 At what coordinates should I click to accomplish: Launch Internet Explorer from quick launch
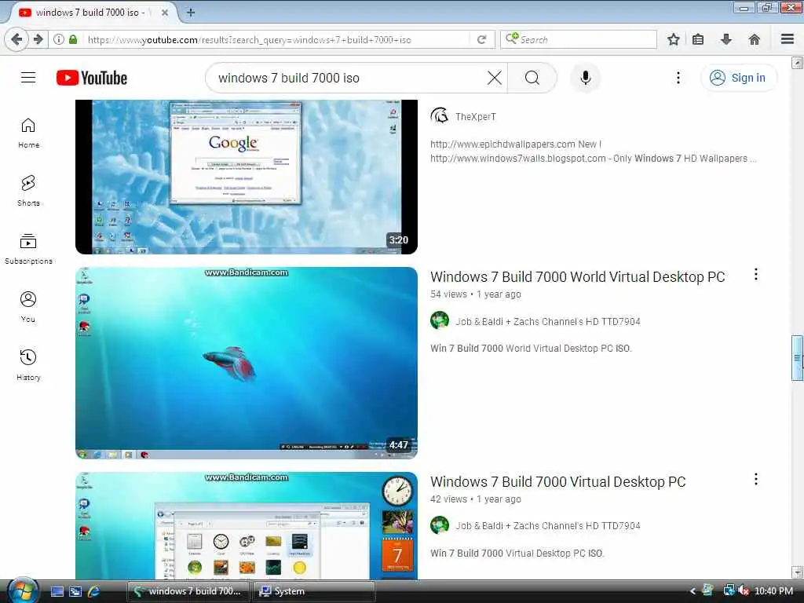(x=94, y=591)
